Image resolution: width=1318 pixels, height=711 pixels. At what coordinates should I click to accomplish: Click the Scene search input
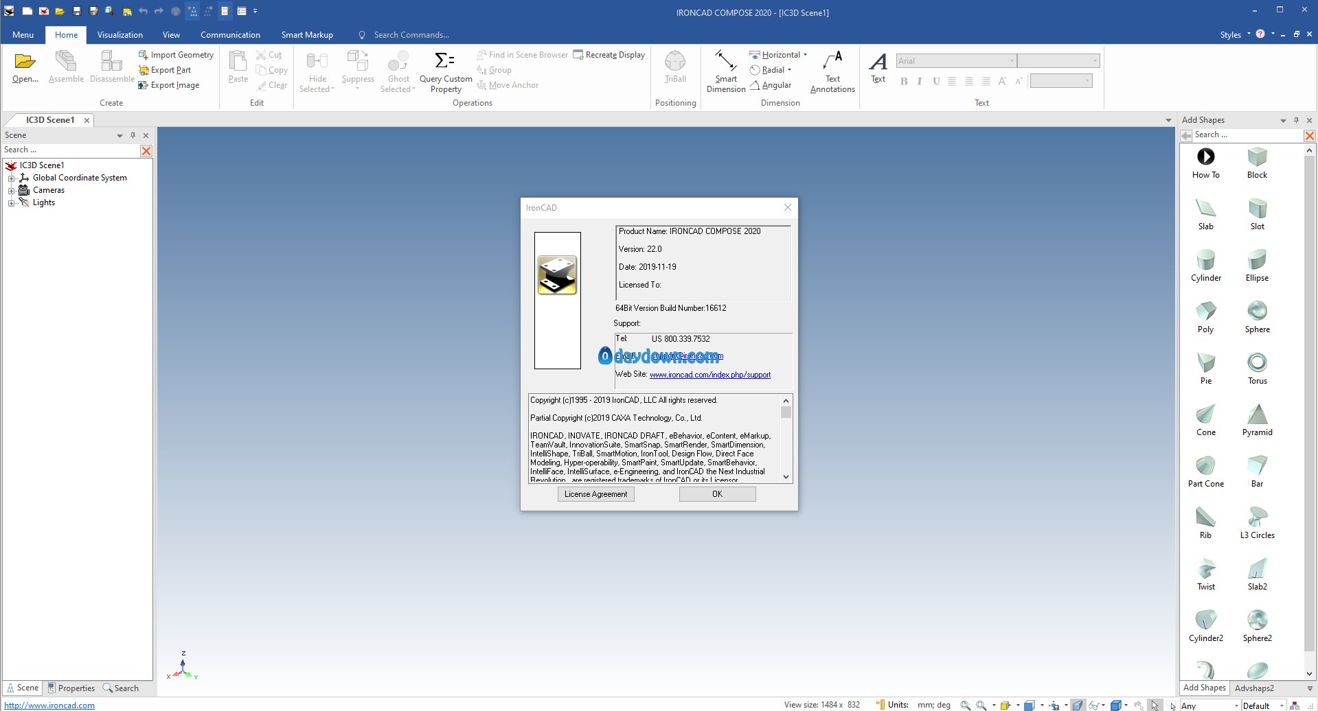(x=70, y=150)
